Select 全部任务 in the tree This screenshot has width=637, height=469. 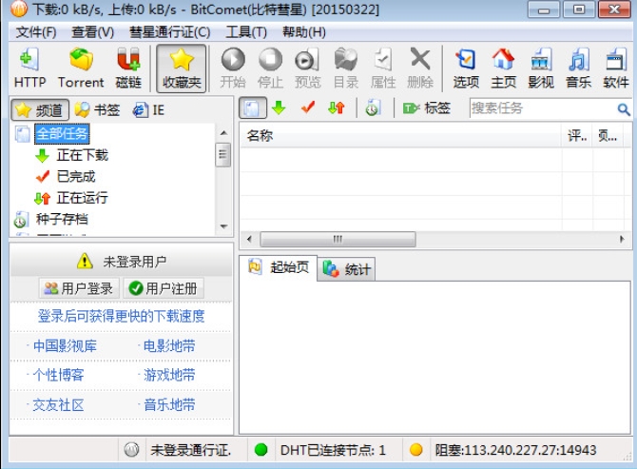tap(62, 134)
